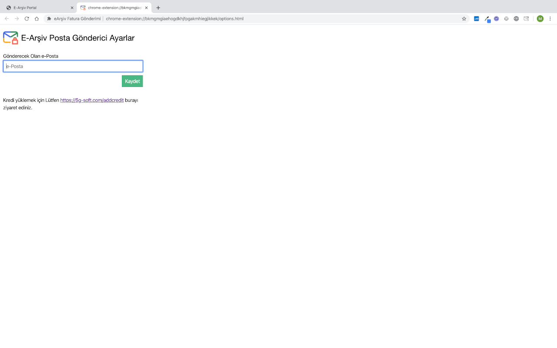Open the 5g-soft.com/addcredit link

tap(92, 100)
